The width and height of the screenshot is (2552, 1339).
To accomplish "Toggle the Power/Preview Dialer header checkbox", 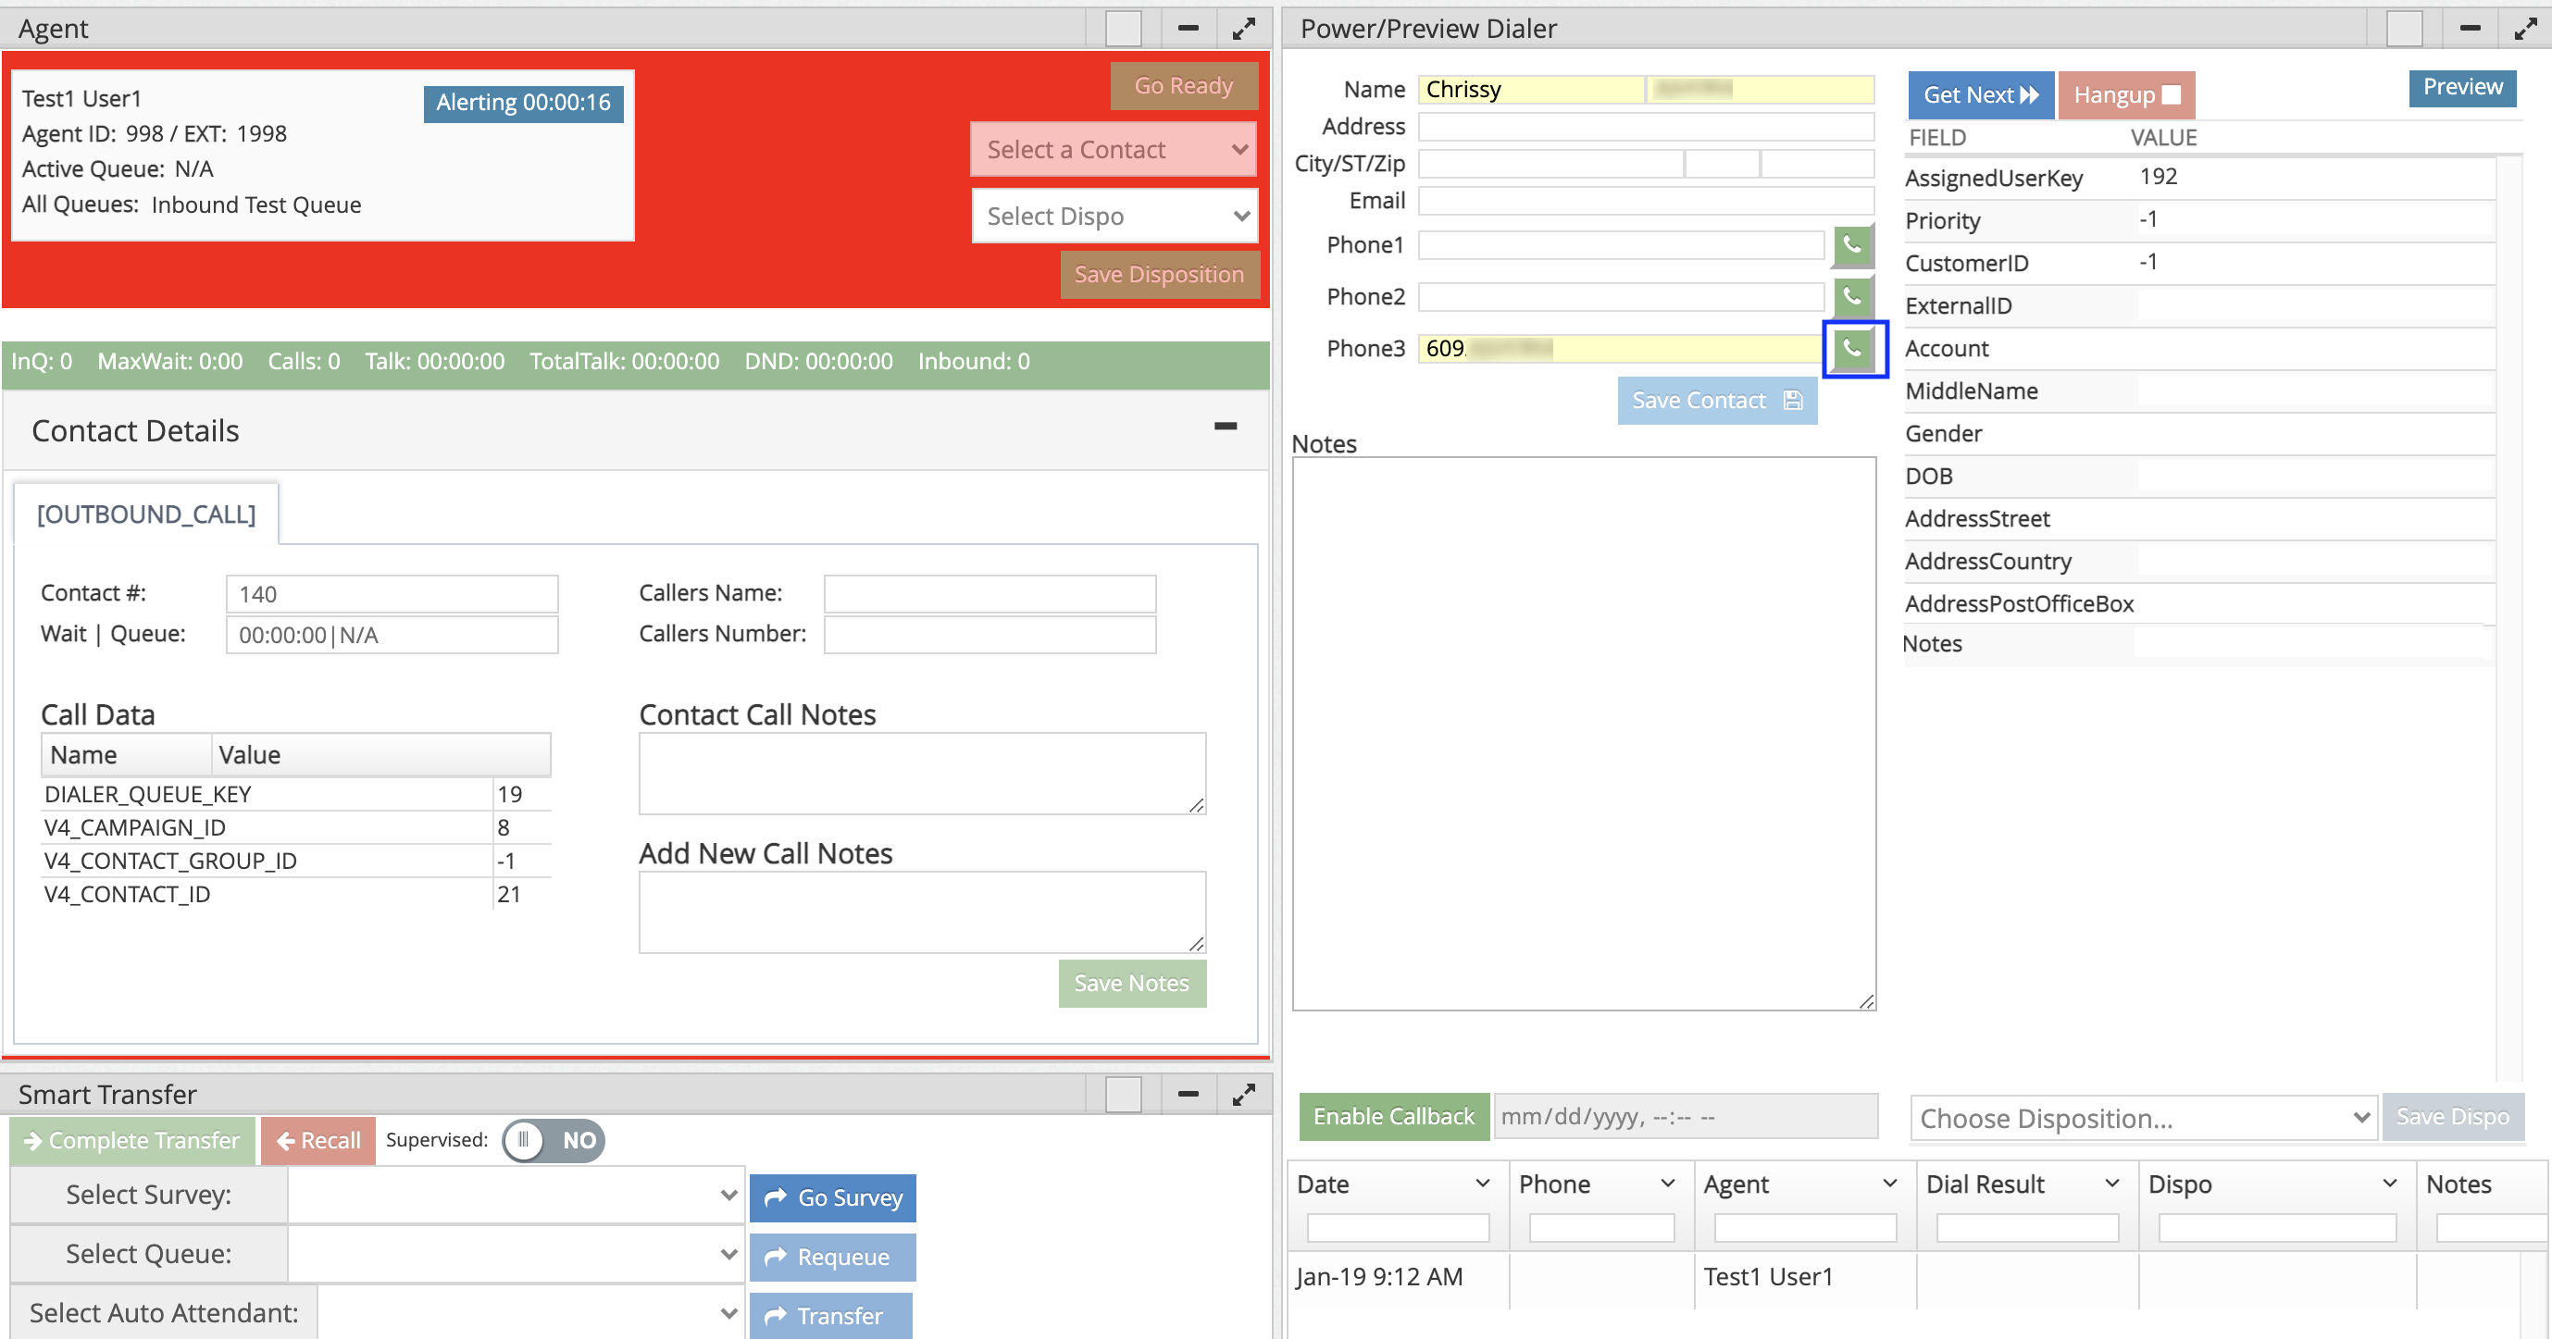I will 2405,29.
